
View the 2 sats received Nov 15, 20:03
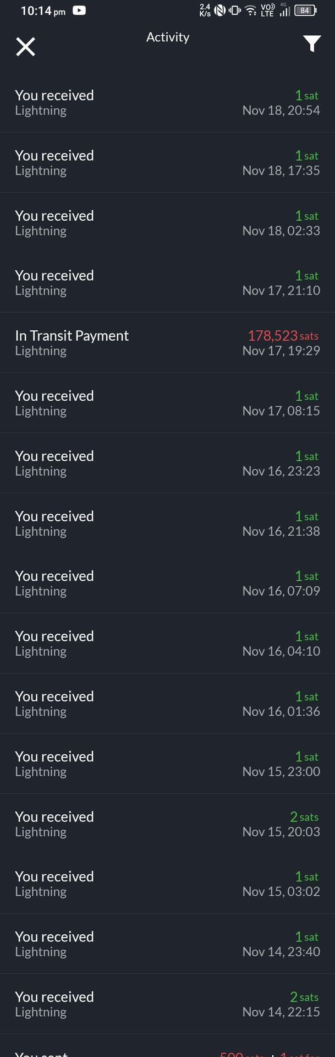(167, 824)
